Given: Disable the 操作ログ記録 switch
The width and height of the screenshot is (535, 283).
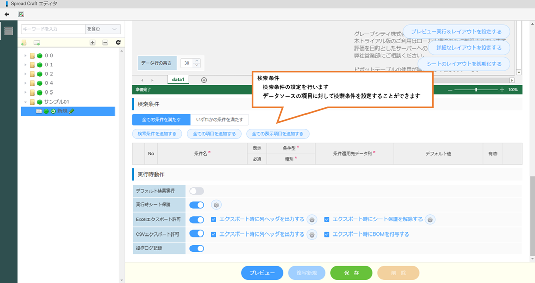Looking at the screenshot, I should coord(197,248).
